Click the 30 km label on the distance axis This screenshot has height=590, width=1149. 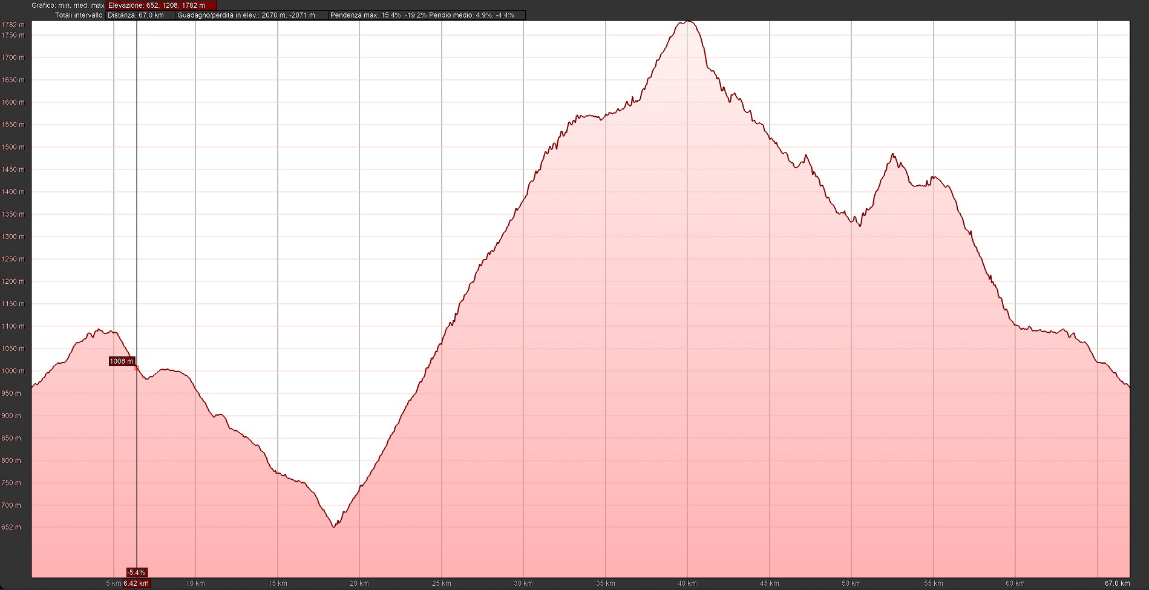523,584
